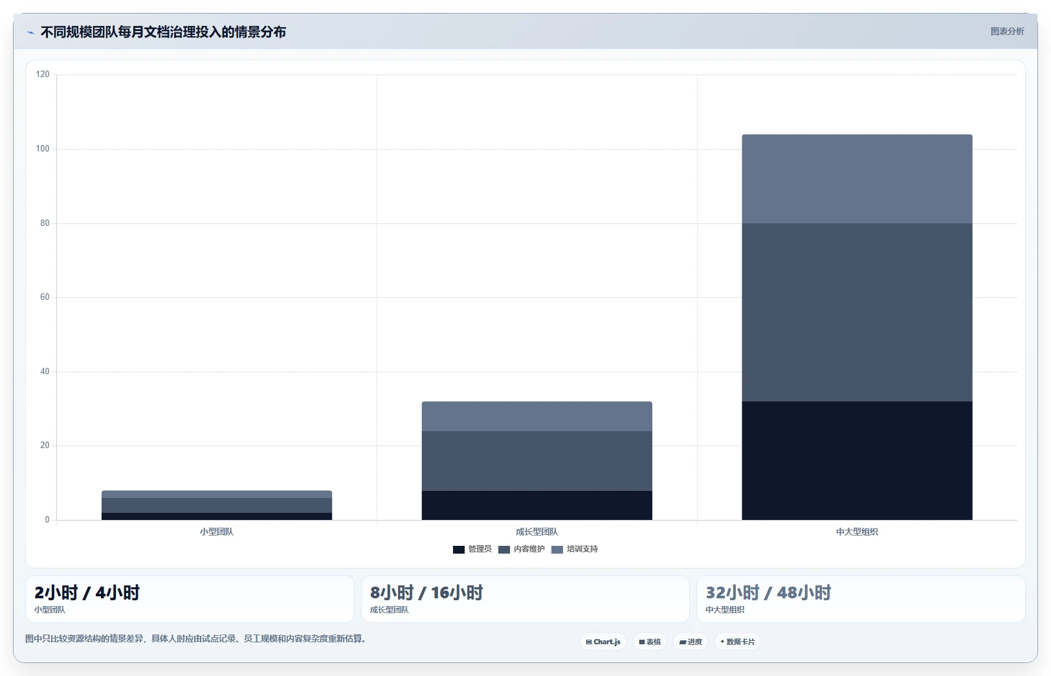Click the 内容维护 segment of 中大型组织 bar
1051x676 pixels.
tap(857, 313)
